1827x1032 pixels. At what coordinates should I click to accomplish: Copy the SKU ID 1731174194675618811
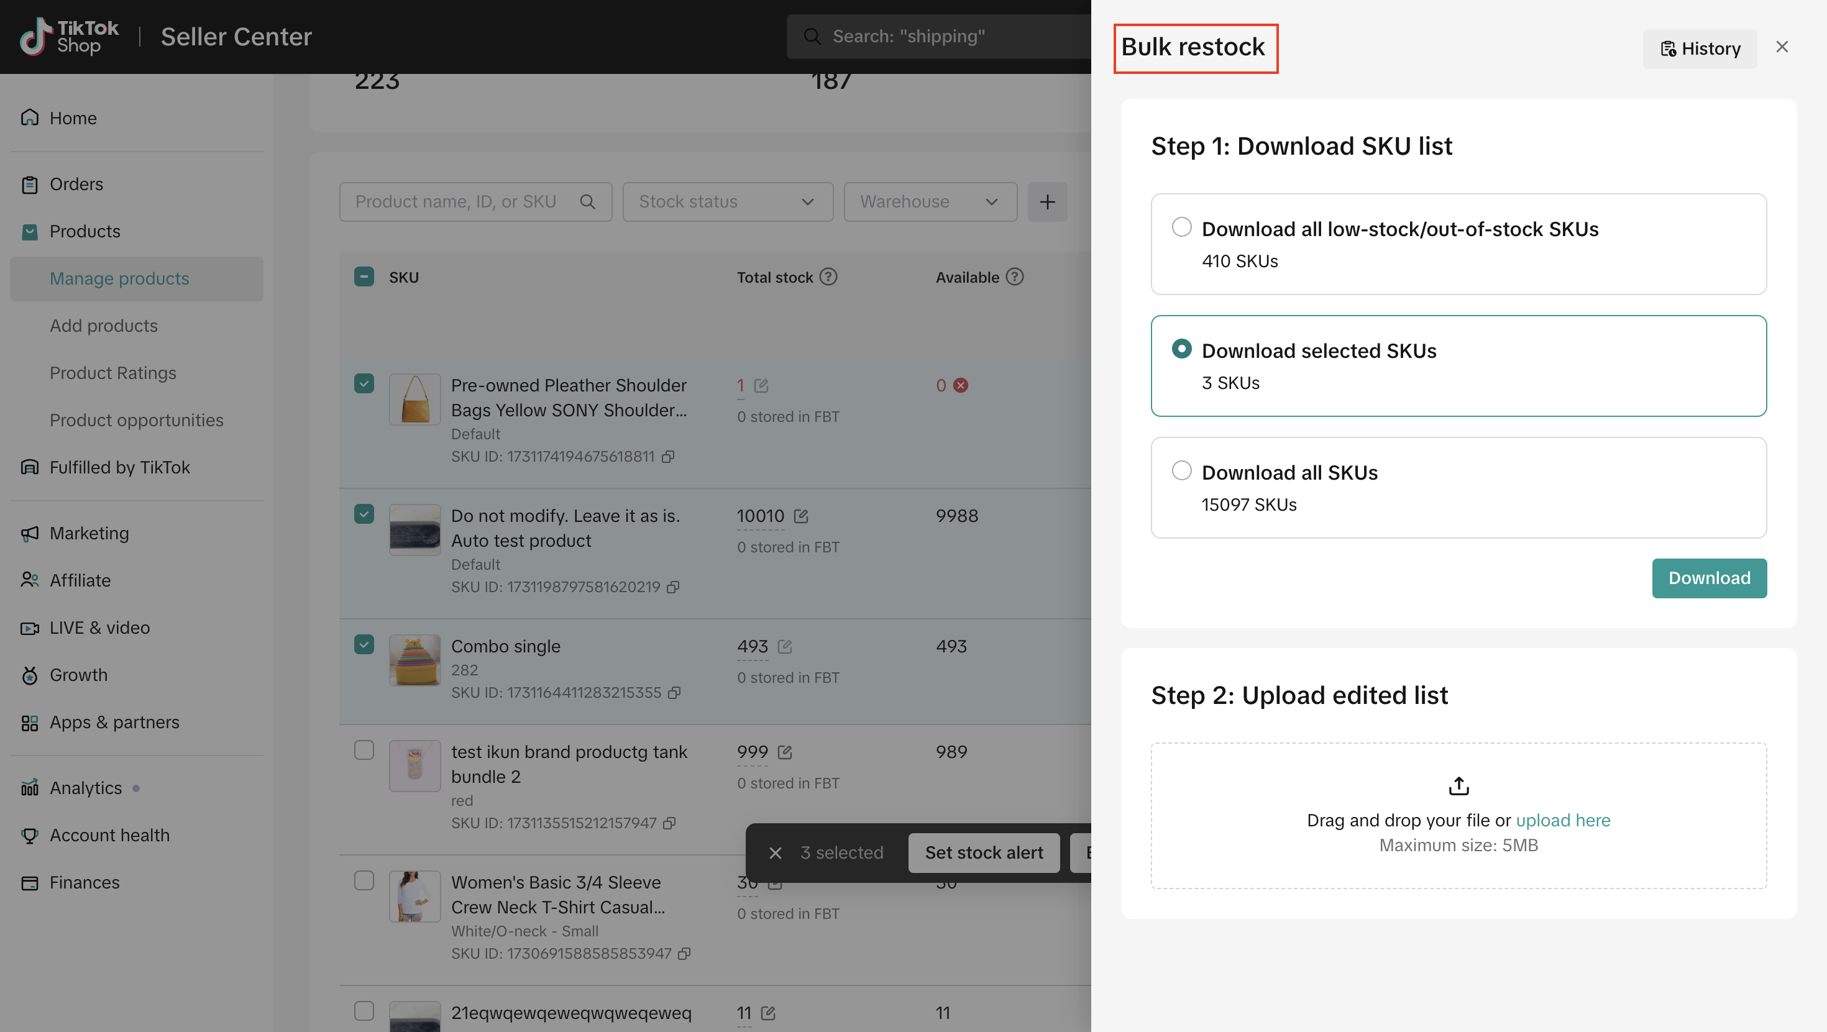[667, 457]
